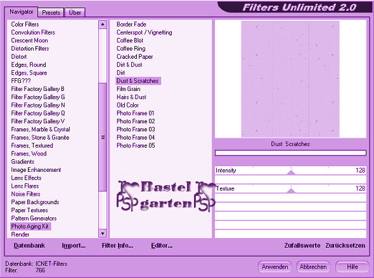Choose the Dirt filter

[x=120, y=73]
